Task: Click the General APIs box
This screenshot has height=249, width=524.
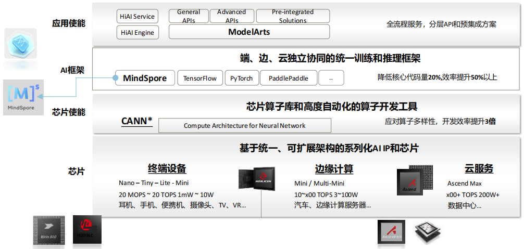Action: coord(189,16)
